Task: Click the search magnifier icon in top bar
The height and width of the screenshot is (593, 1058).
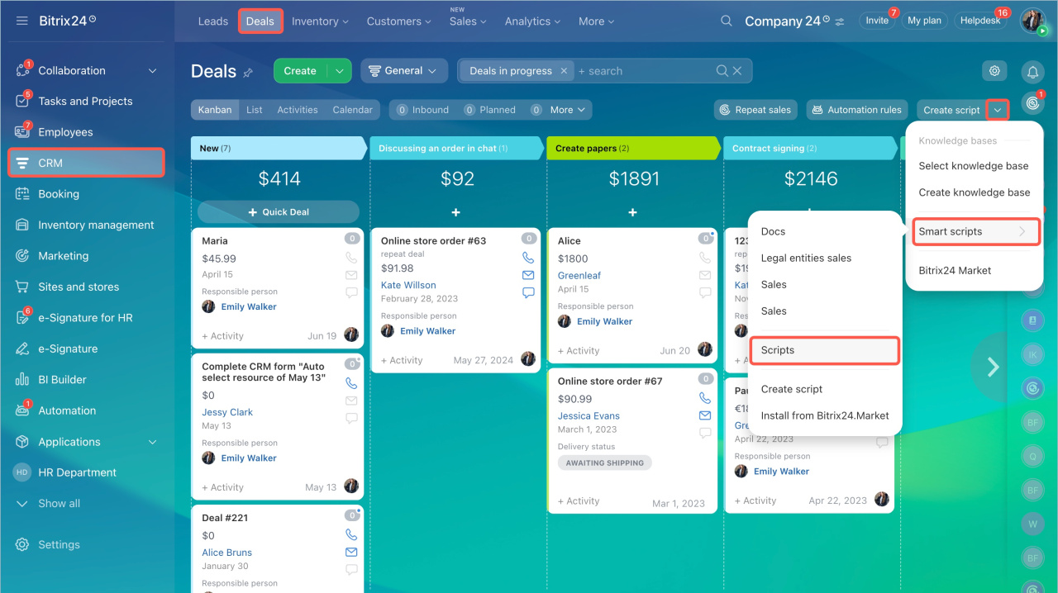Action: click(726, 21)
